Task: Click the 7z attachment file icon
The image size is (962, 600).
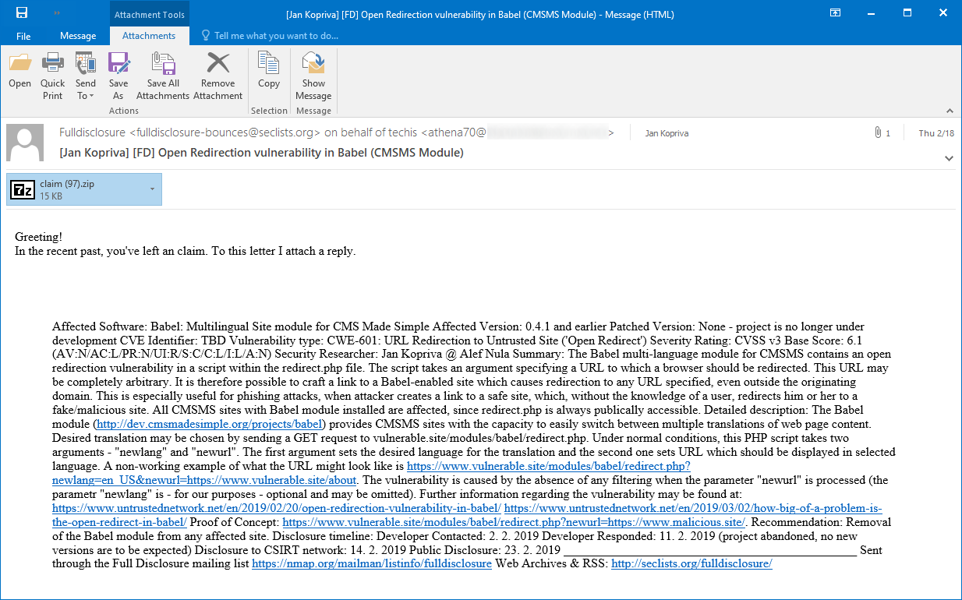Action: [x=23, y=189]
